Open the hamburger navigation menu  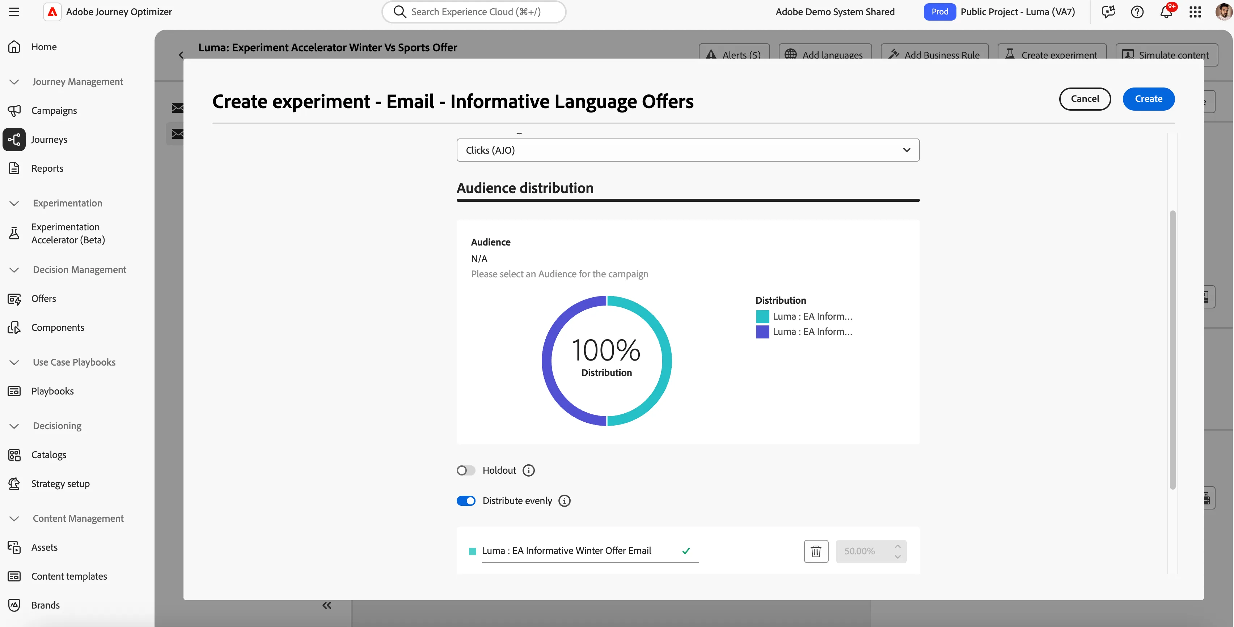click(14, 12)
